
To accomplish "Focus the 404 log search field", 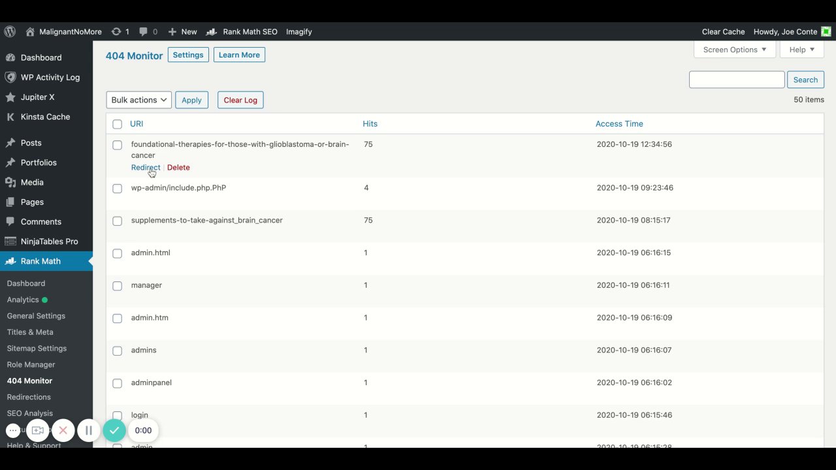I will tap(736, 80).
